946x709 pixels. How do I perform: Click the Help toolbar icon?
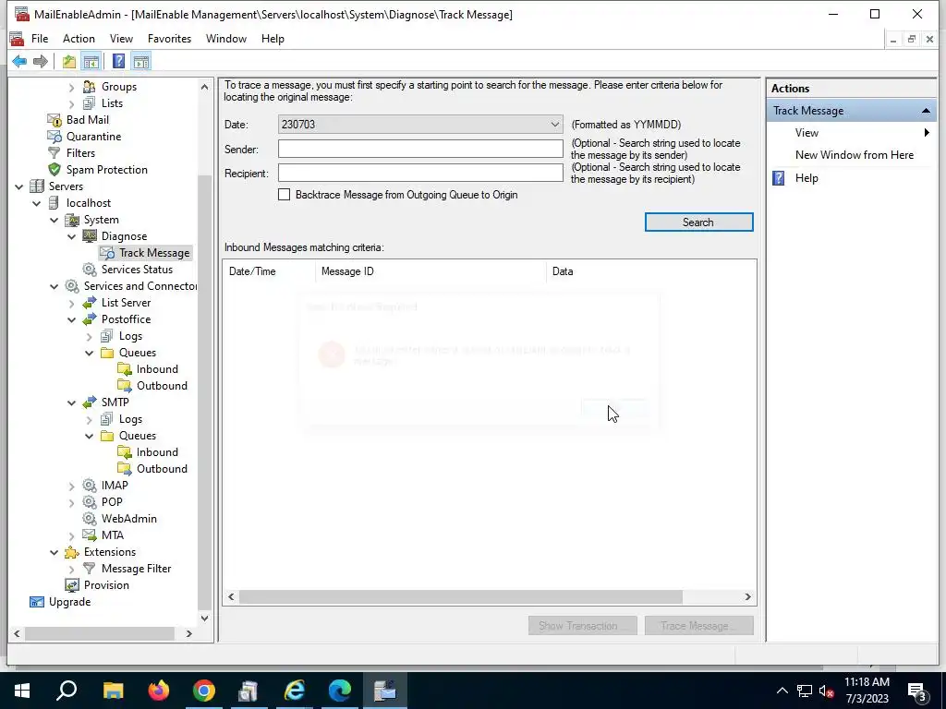click(119, 62)
